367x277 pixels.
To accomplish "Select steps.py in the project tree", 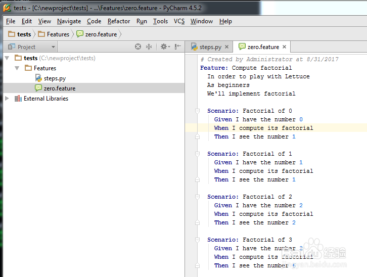I will [55, 78].
